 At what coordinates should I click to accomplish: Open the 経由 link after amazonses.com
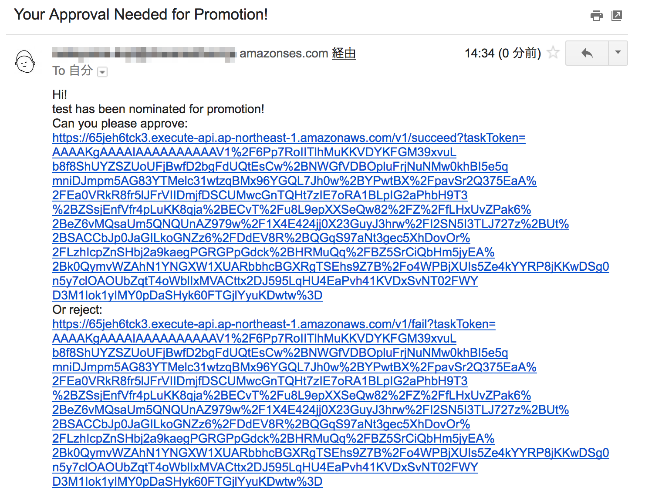344,53
